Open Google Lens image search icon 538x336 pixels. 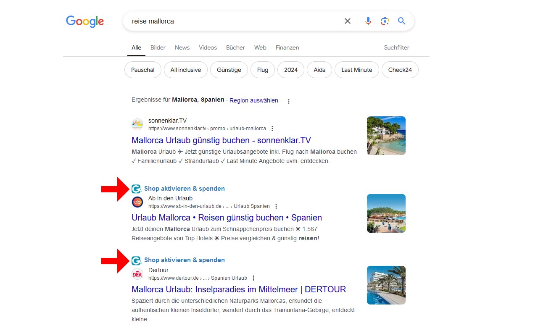385,21
